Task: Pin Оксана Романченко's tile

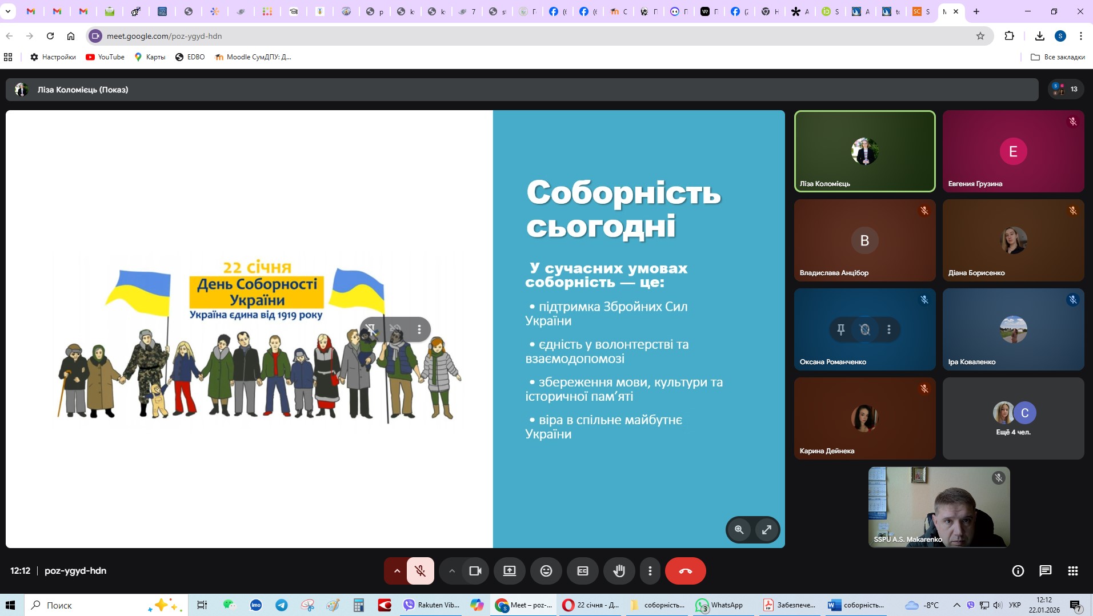Action: click(840, 329)
